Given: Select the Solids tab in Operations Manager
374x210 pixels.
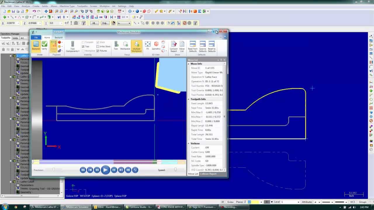Looking at the screenshot, I should pyautogui.click(x=15, y=38).
